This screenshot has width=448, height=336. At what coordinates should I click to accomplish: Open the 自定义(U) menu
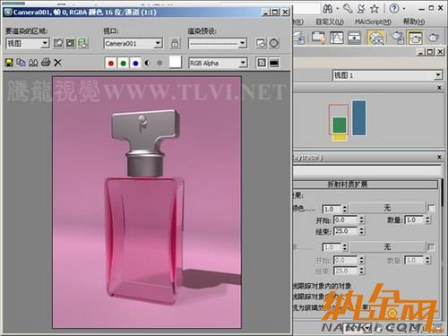[330, 22]
